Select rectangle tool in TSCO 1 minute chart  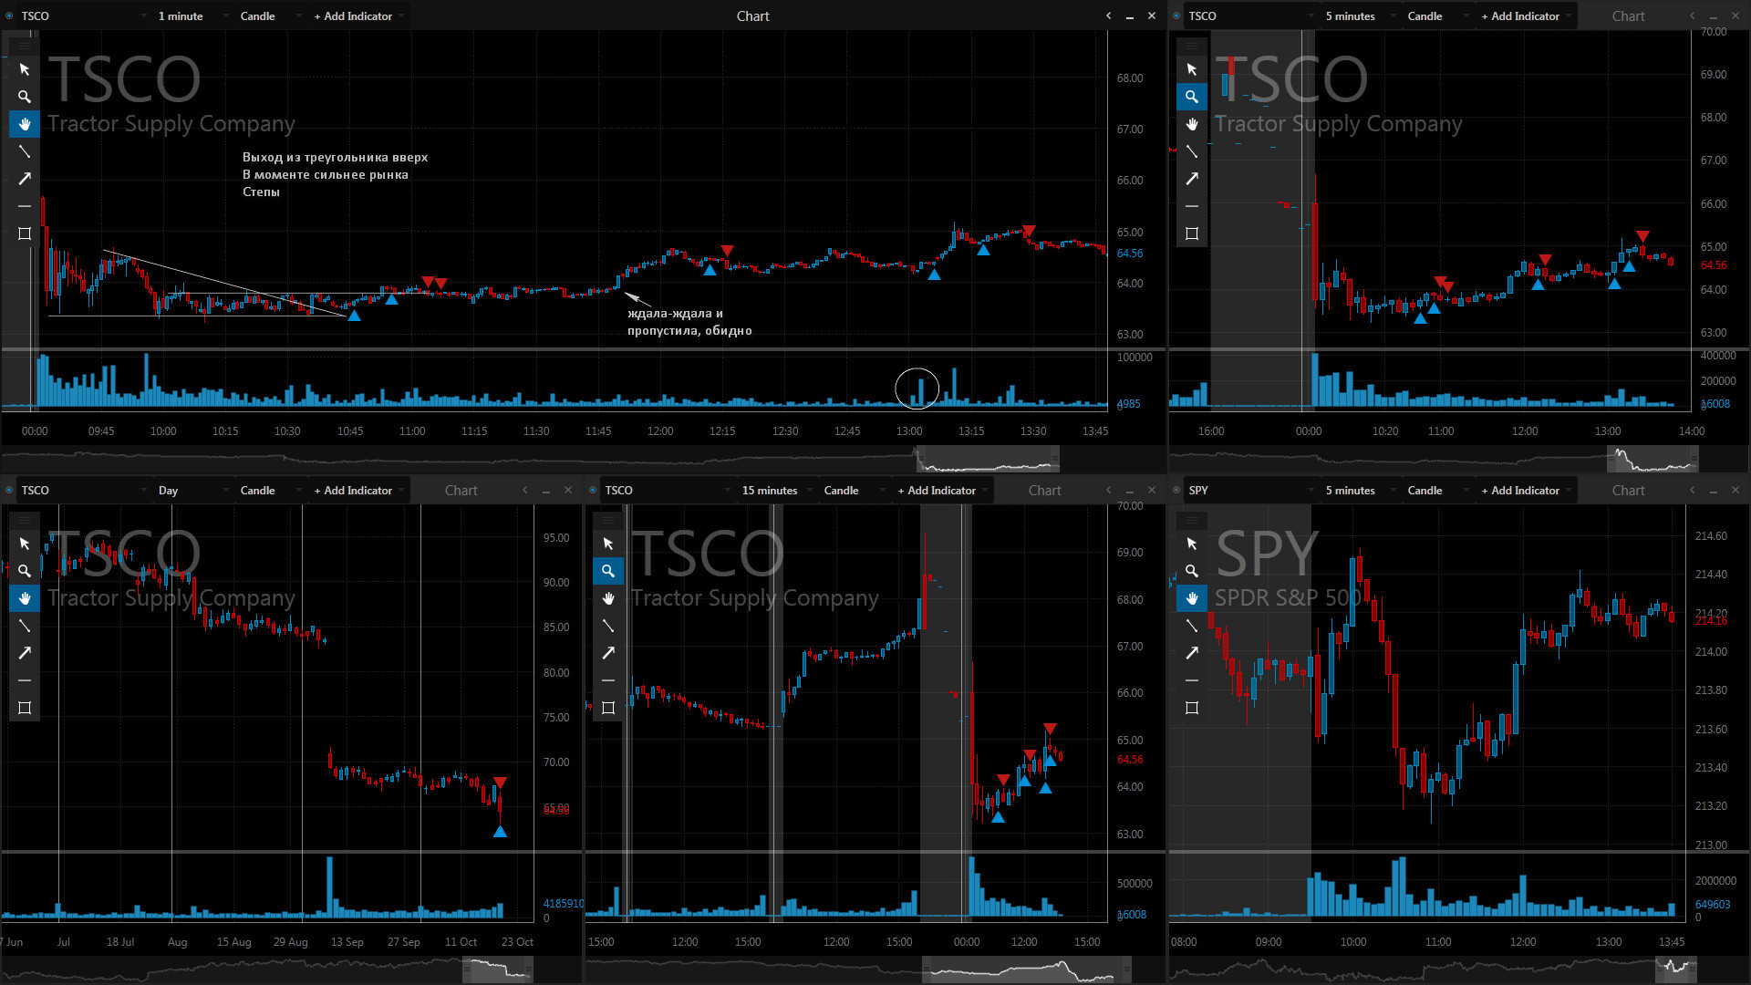pos(25,233)
